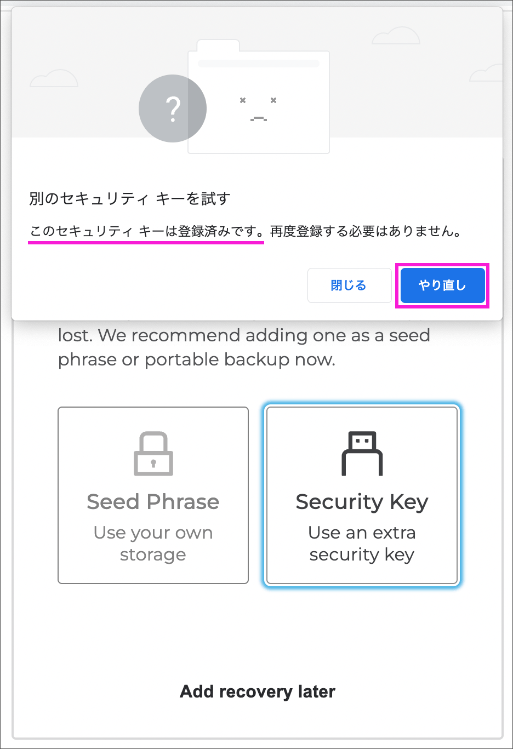Click "Use an extra security key" description
The height and width of the screenshot is (749, 513).
(x=362, y=544)
